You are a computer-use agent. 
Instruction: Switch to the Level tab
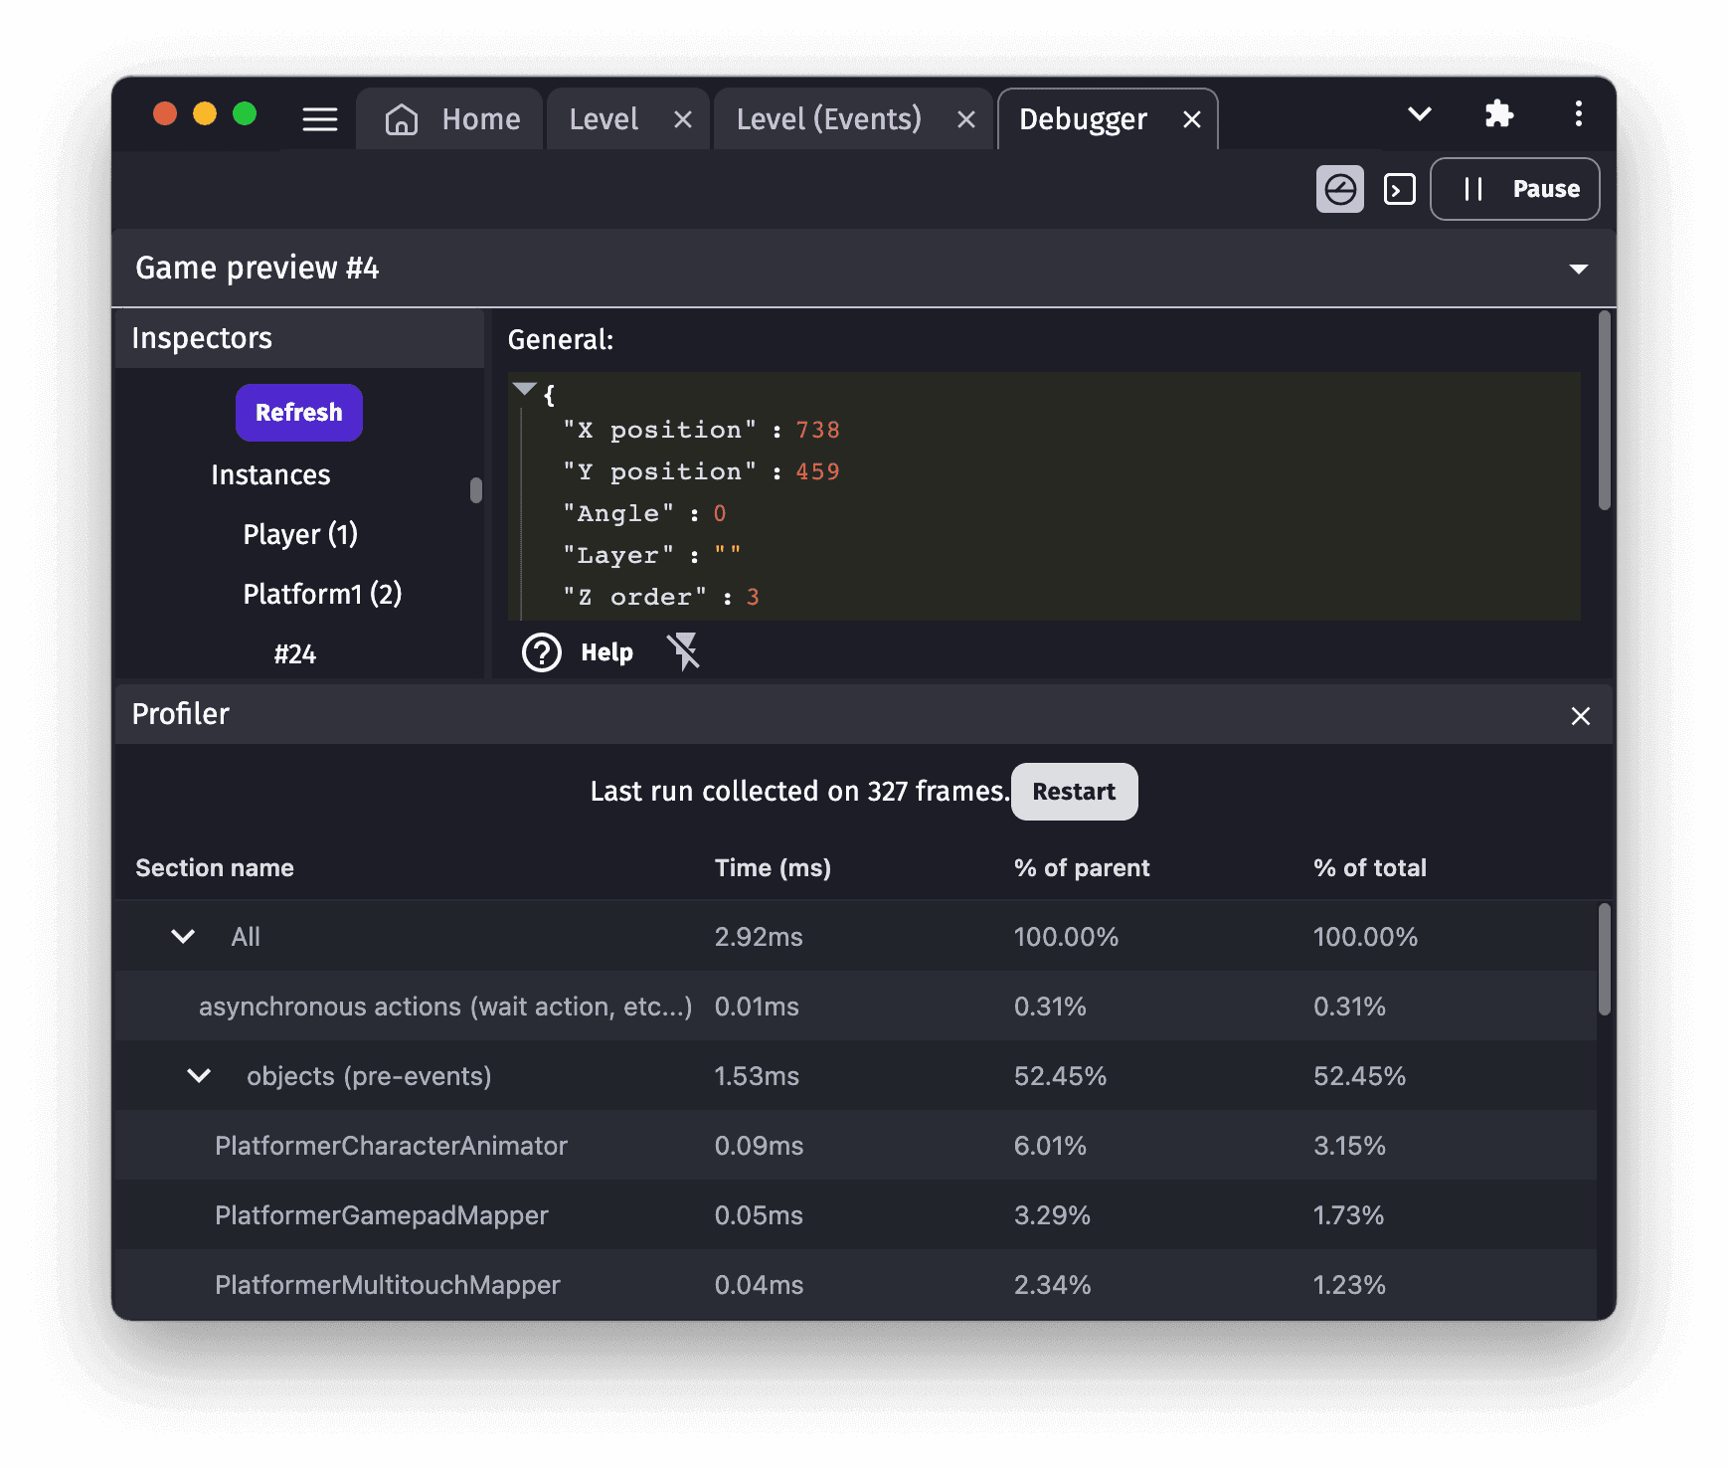(x=604, y=119)
